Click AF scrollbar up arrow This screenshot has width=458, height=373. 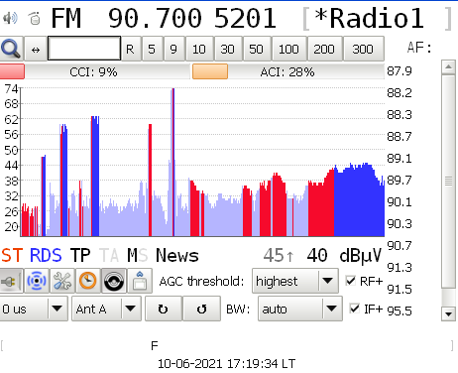(x=448, y=67)
